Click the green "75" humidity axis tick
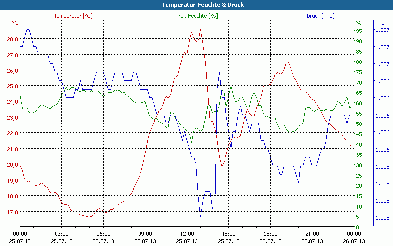This screenshot has width=393, height=246. click(359, 72)
